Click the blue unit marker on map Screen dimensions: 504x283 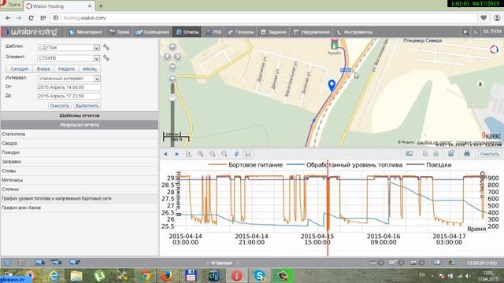(332, 86)
